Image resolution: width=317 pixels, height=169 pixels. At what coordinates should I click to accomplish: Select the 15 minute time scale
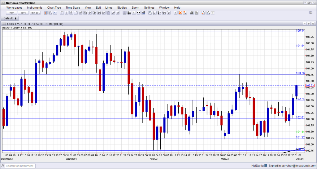pos(80,13)
